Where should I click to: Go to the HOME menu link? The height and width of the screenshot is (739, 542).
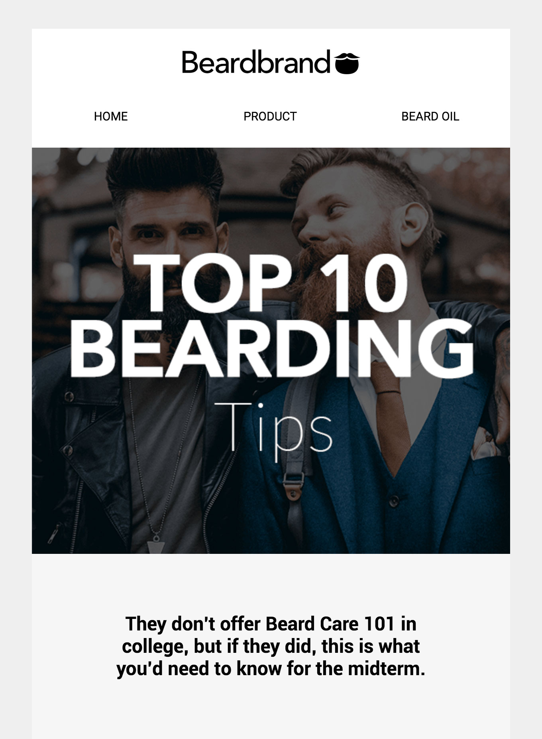tap(111, 117)
